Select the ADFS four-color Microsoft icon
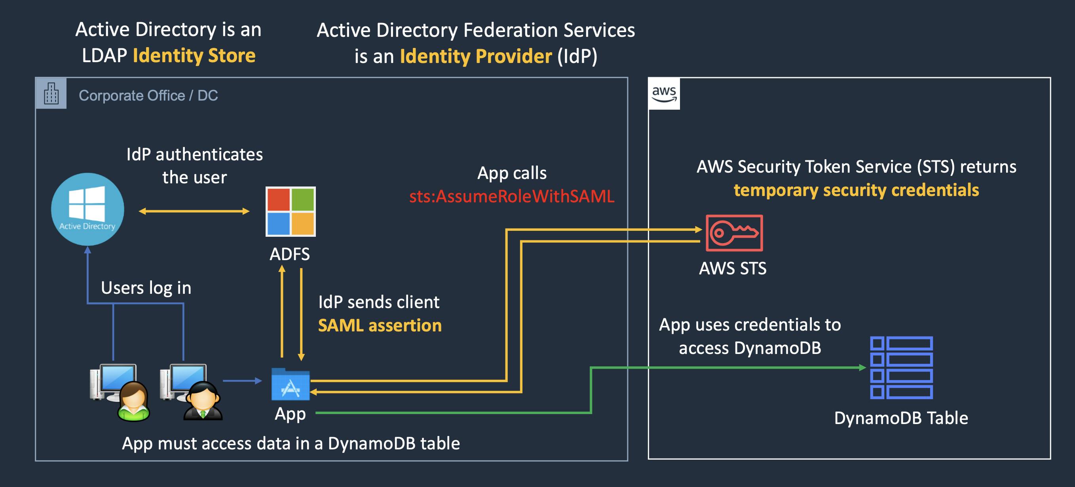 291,211
